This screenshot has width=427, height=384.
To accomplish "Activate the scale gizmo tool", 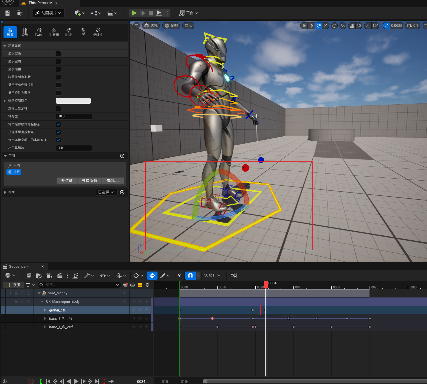I will tap(325, 26).
